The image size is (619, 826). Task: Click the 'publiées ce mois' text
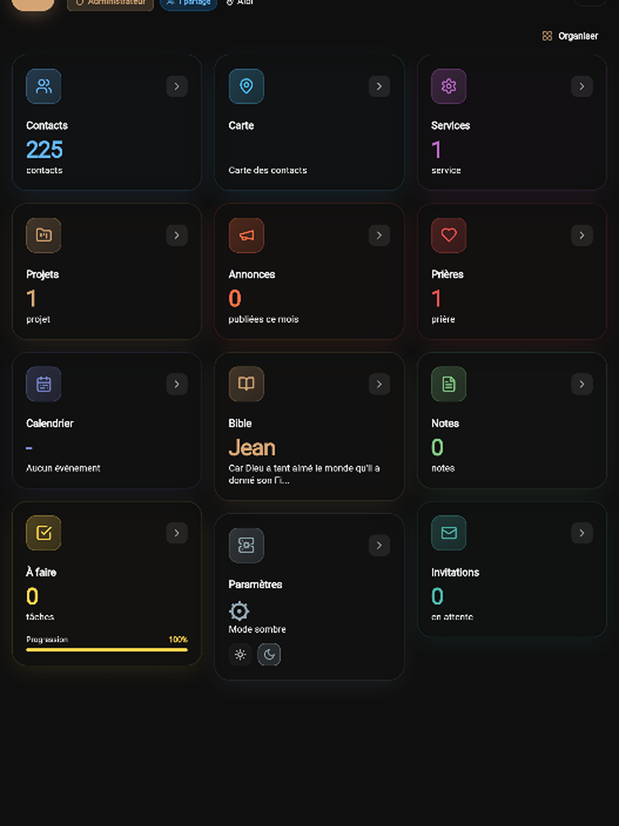pyautogui.click(x=264, y=319)
